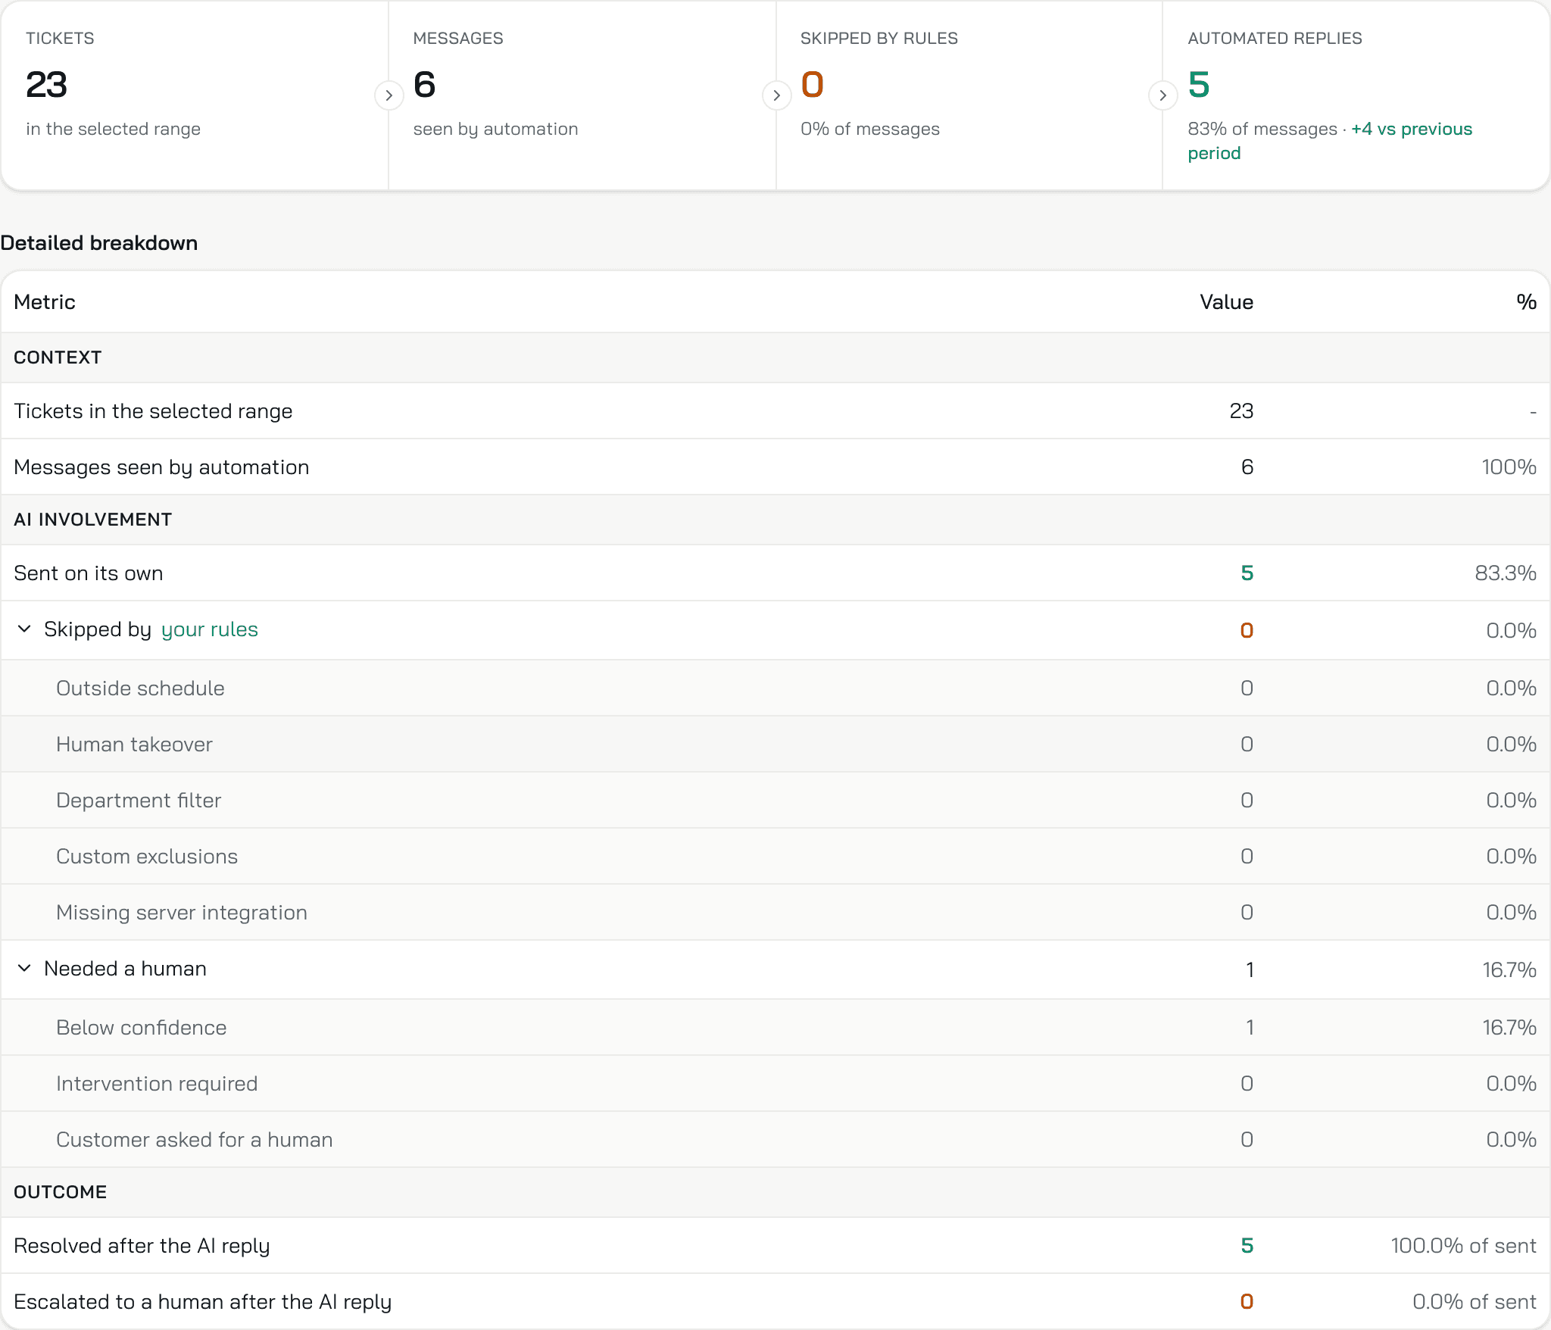1551x1330 pixels.
Task: Click the Skipped by Rules card value 0
Action: pos(813,84)
